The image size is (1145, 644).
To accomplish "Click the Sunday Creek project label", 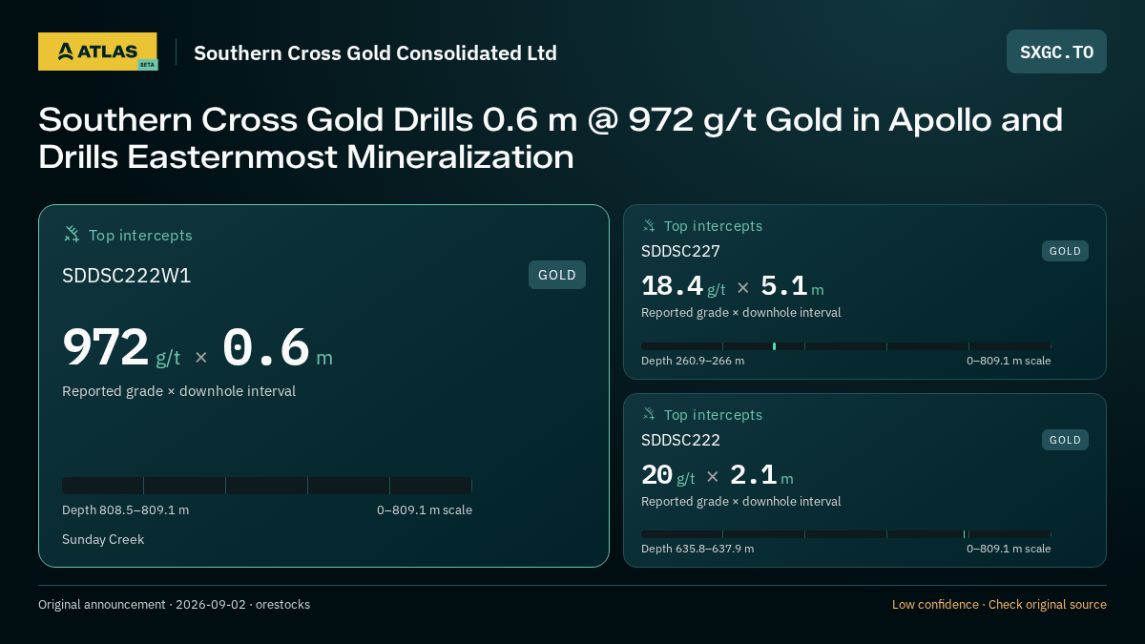I will coord(103,539).
